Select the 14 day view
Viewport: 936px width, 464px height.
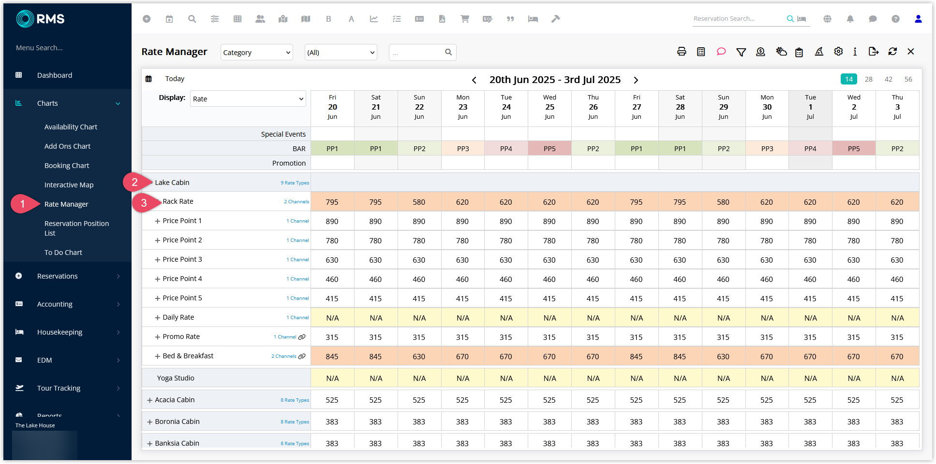click(849, 79)
